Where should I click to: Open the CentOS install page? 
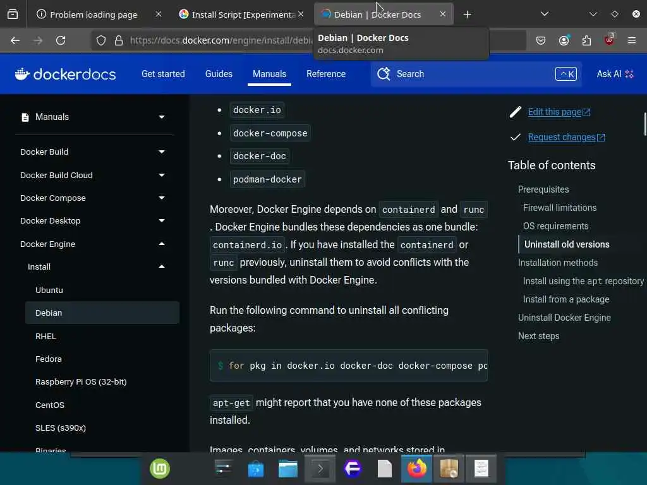(49, 405)
